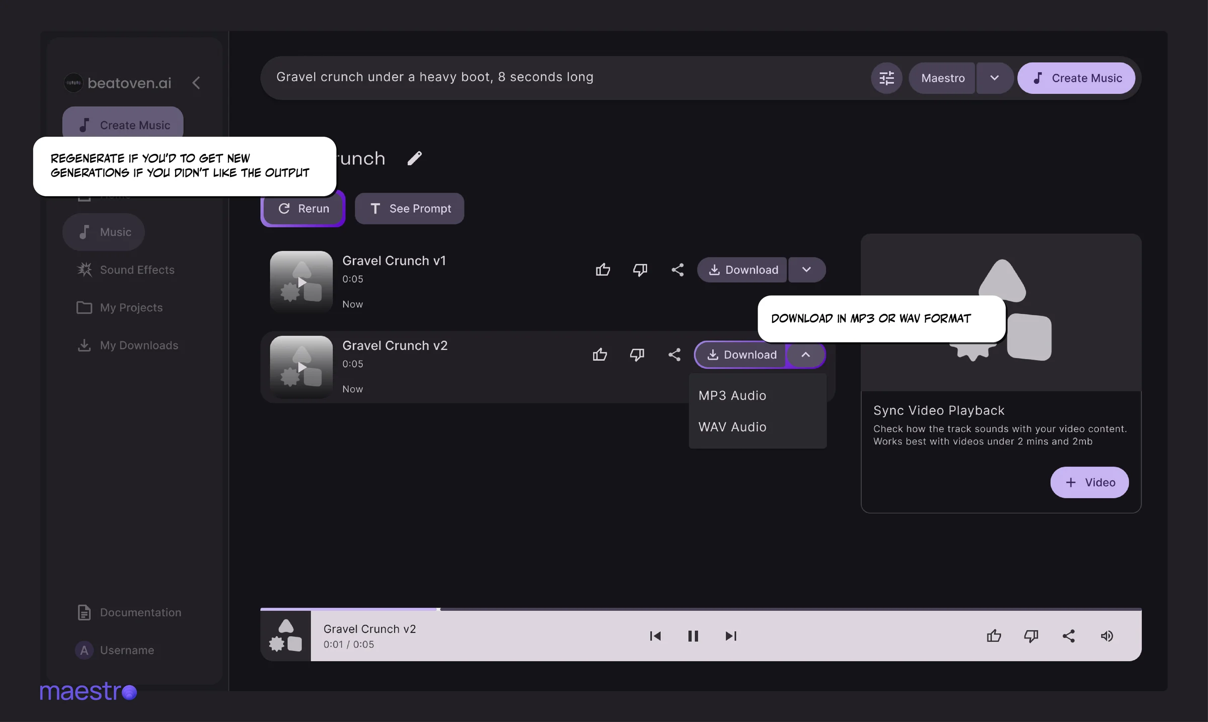Viewport: 1208px width, 722px height.
Task: Toggle volume speaker icon in player bar
Action: [1107, 636]
